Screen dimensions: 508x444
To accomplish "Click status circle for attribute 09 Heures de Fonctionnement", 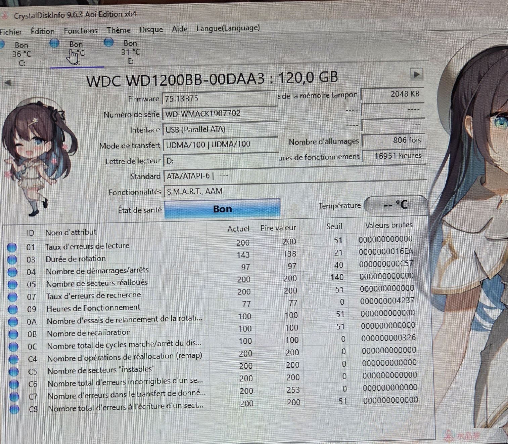I will pos(13,309).
